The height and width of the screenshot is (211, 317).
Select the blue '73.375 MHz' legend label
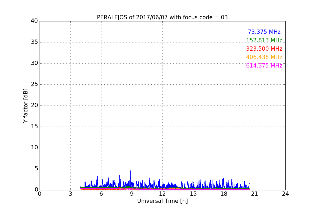tap(264, 32)
